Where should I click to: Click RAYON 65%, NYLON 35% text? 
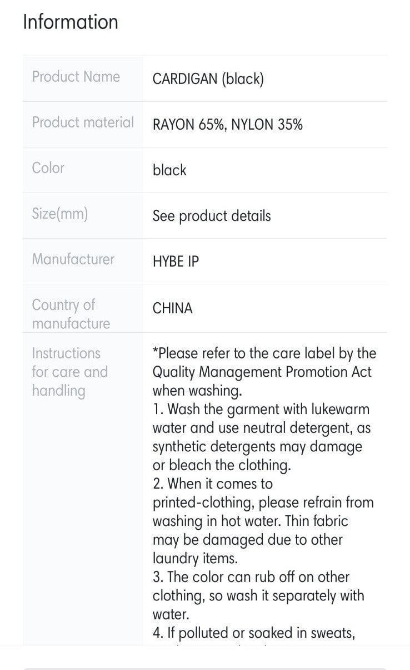[x=228, y=125]
